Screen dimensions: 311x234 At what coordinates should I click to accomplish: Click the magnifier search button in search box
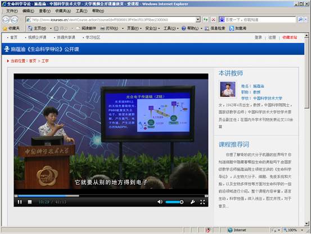pos(300,19)
